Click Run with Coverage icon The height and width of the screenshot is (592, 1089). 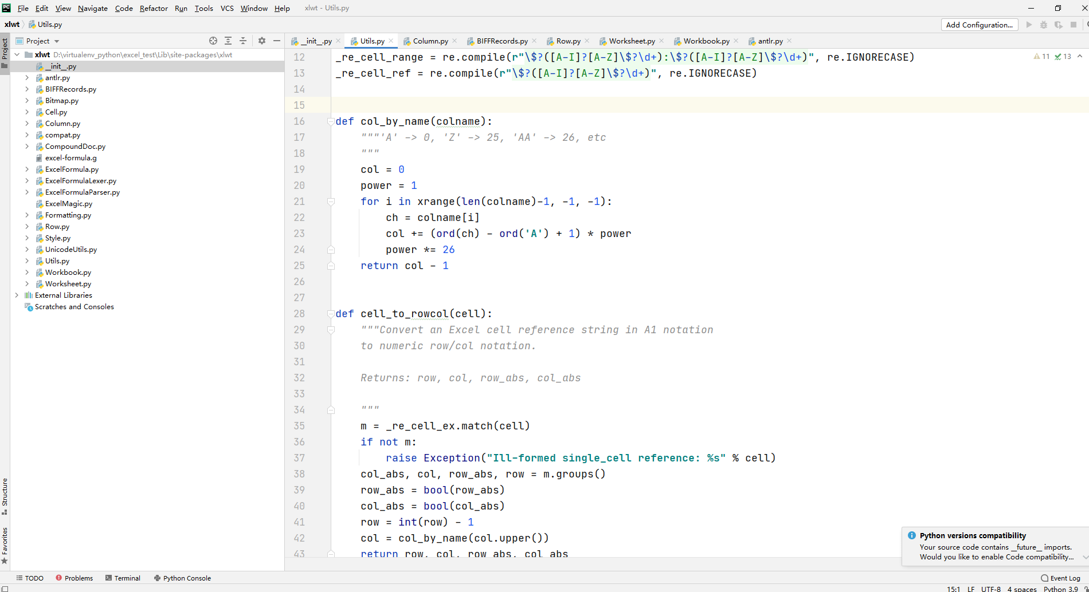[x=1059, y=25]
